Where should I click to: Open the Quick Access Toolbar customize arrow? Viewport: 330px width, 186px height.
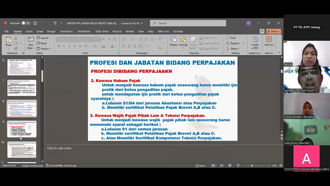(61, 23)
